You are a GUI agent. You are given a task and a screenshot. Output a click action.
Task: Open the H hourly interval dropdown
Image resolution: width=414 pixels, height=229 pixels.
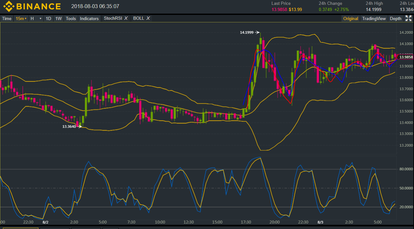(36, 18)
